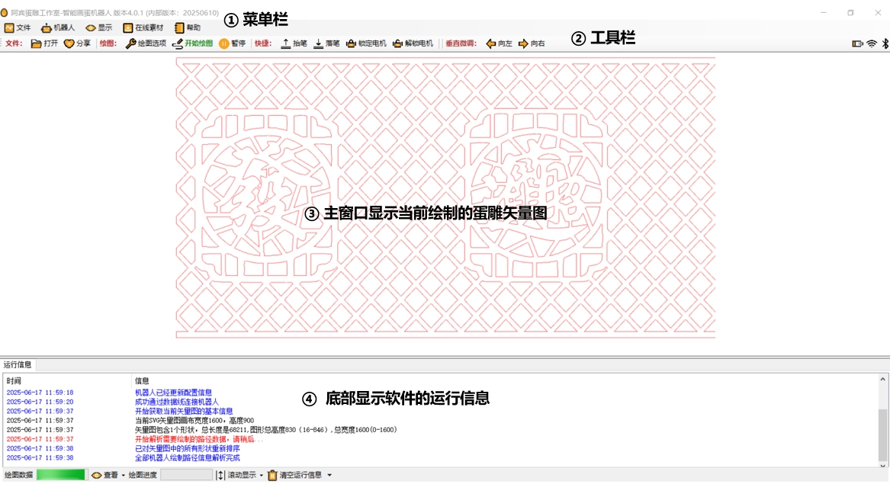
Task: Click the USB connection status icon
Action: pyautogui.click(x=858, y=43)
